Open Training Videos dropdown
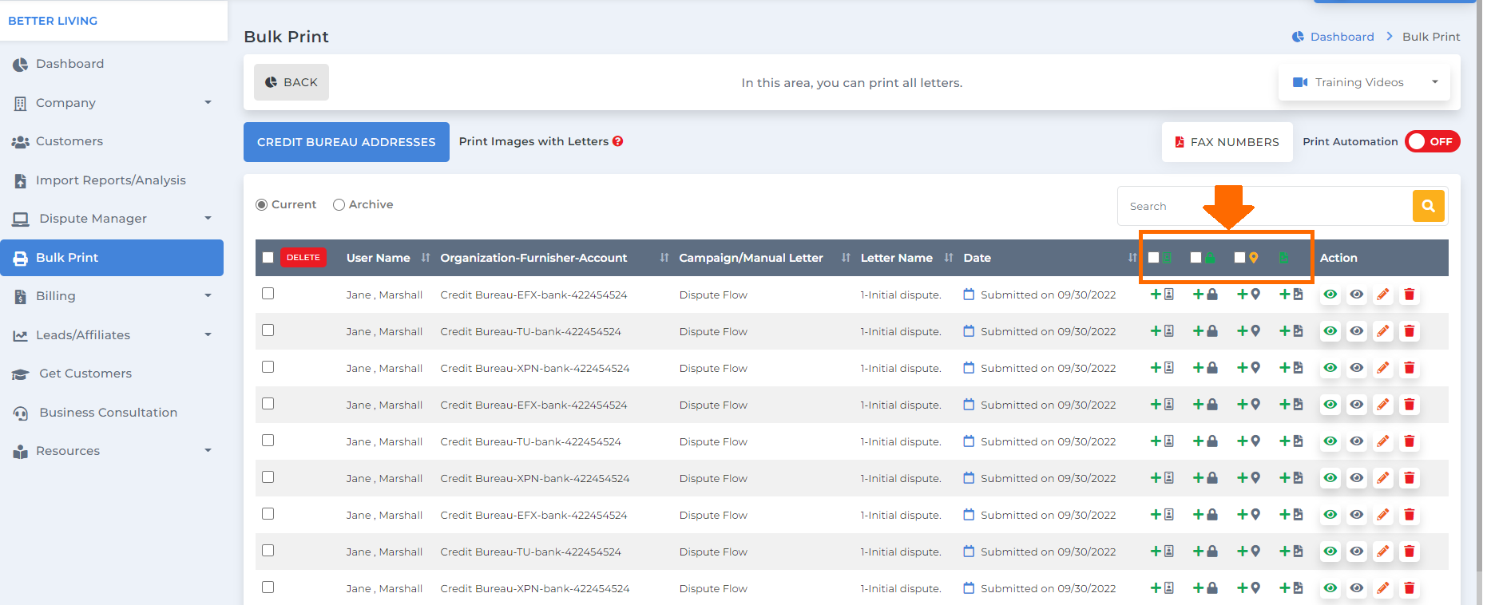 click(1365, 82)
